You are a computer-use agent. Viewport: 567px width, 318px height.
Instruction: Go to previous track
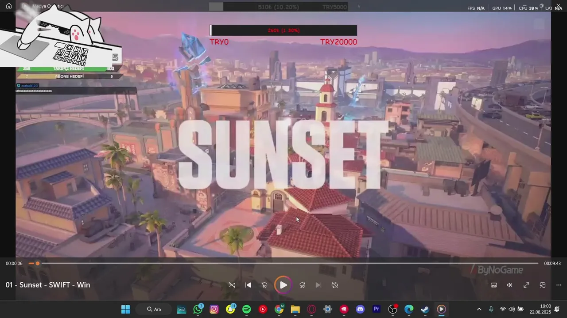(x=248, y=285)
